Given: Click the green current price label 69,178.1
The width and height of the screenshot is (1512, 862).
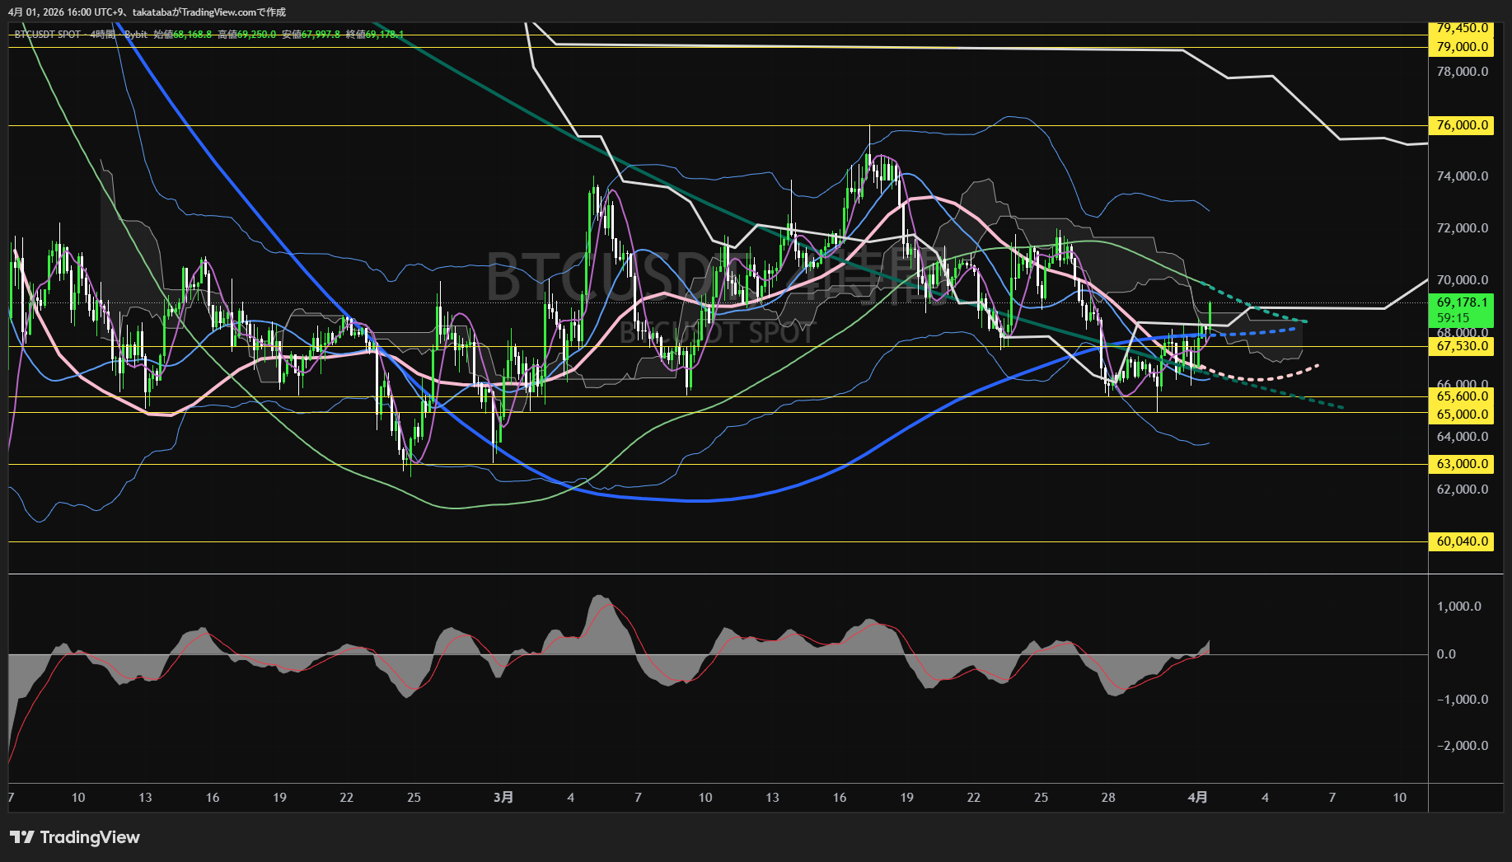Looking at the screenshot, I should [1461, 302].
